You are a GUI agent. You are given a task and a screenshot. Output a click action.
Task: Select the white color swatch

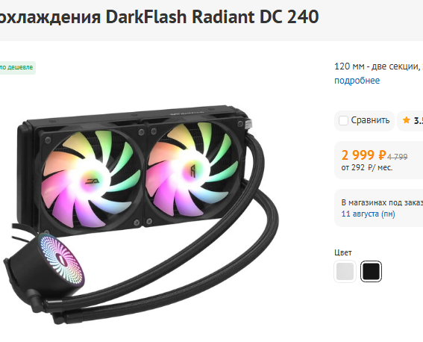click(345, 271)
